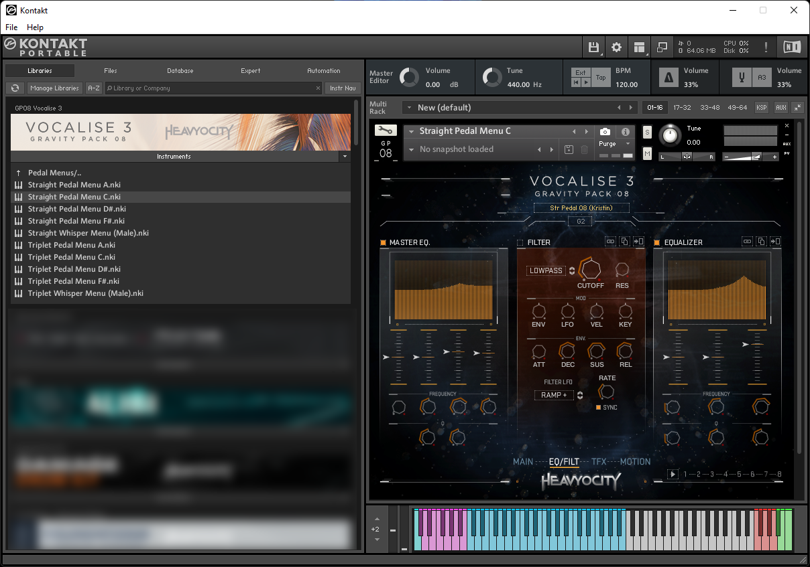Toggle the LFO SYNC checkbox
810x567 pixels.
(599, 407)
